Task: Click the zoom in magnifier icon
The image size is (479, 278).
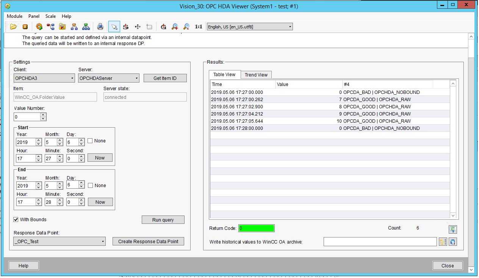Action: [175, 27]
